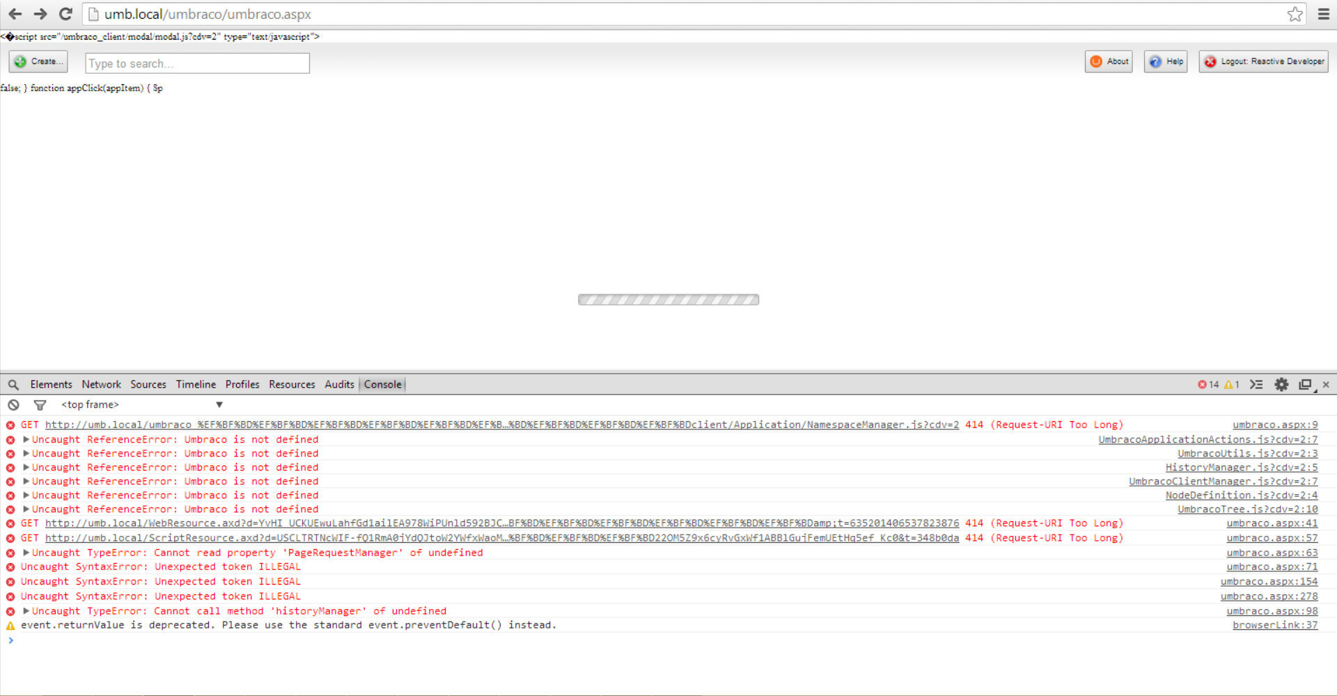Expand the error from UmbracoClientManager.js
This screenshot has height=696, width=1337.
point(26,481)
